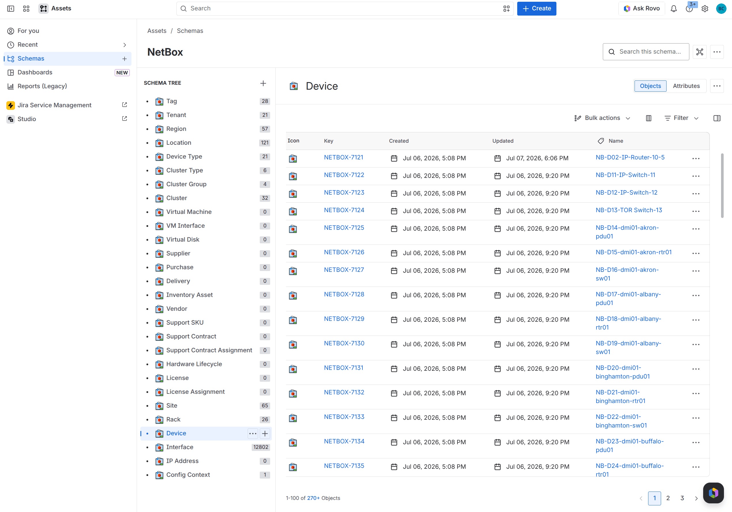Viewport: 732px width, 512px height.
Task: Go to page 3
Action: 682,498
